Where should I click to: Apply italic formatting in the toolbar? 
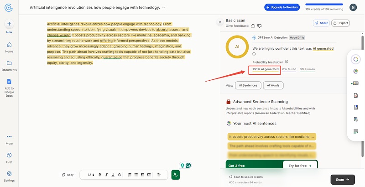point(106,175)
